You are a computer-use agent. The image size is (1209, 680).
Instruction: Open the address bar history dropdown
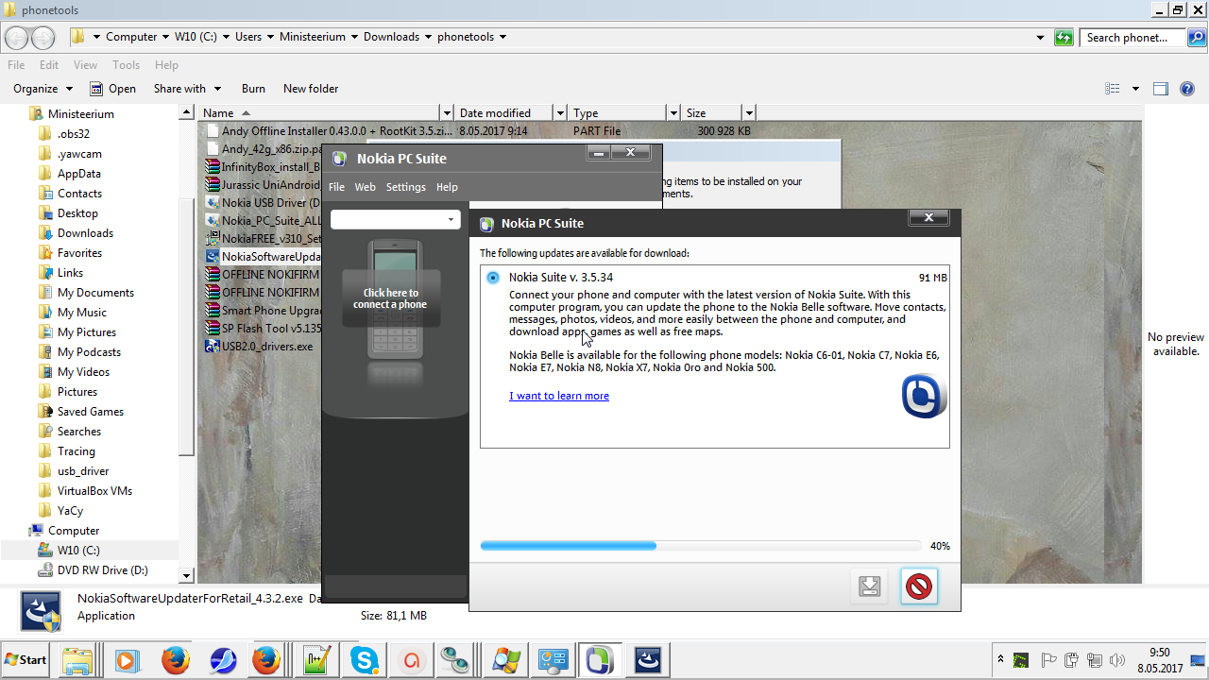point(1040,38)
